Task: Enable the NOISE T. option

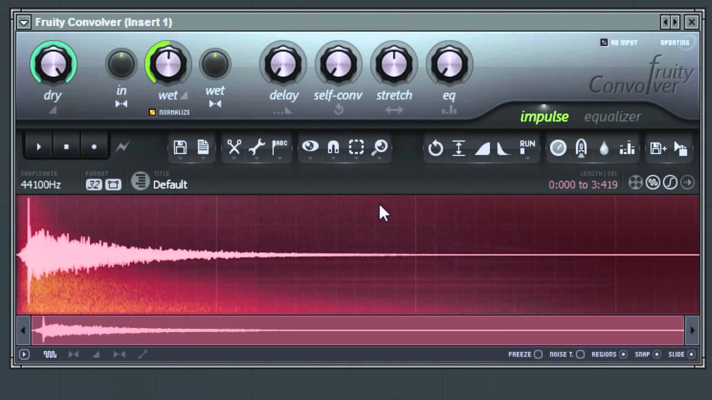Action: click(580, 354)
